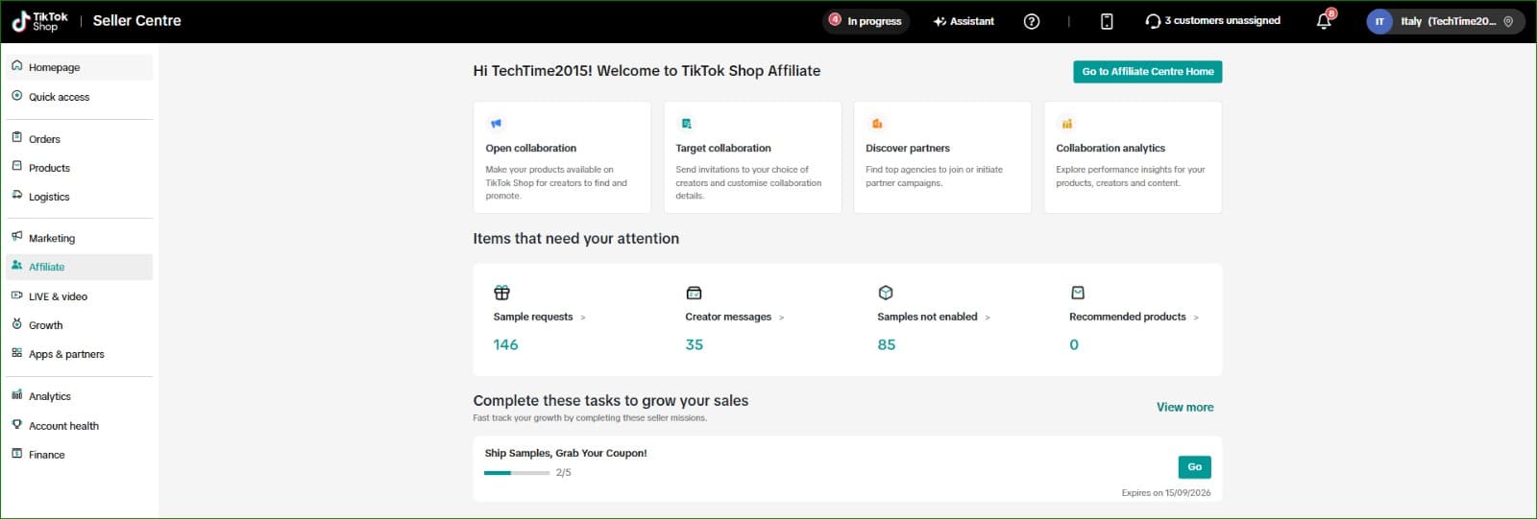The width and height of the screenshot is (1537, 519).
Task: Open the In progress status pill
Action: 866,21
